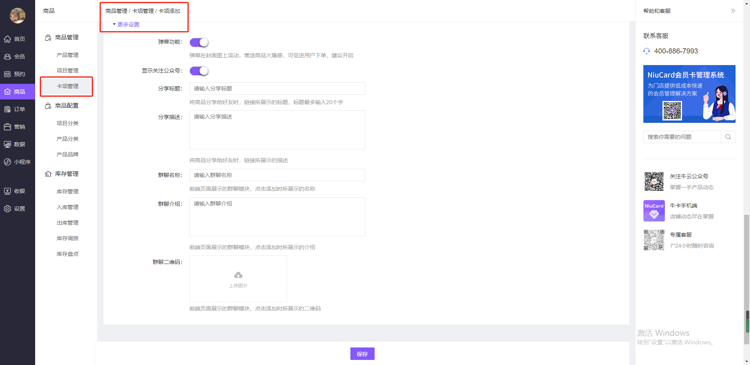
Task: Click the 关注牛云公众号 text
Action: (x=689, y=176)
